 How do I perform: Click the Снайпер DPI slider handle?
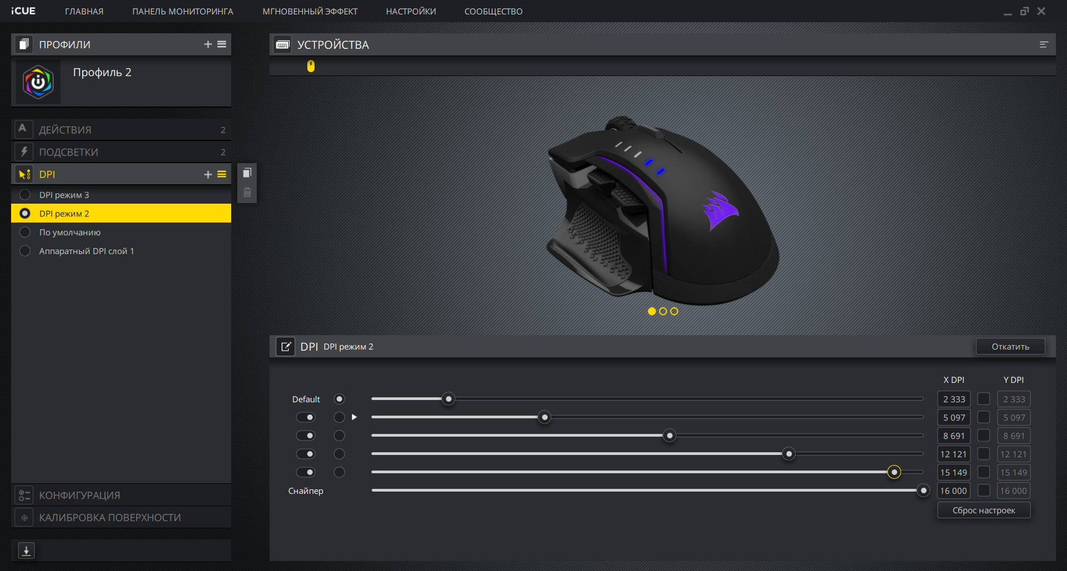[x=923, y=491]
